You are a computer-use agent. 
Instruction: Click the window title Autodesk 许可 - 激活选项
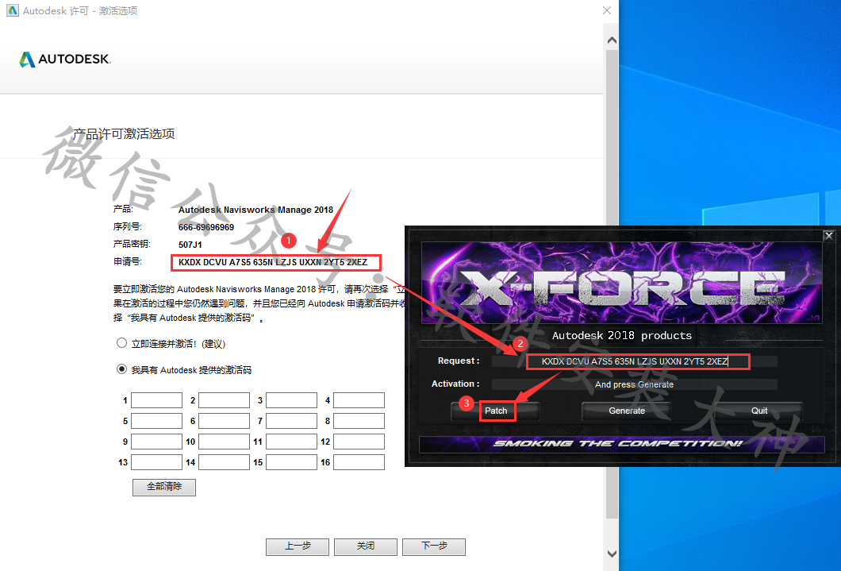80,11
